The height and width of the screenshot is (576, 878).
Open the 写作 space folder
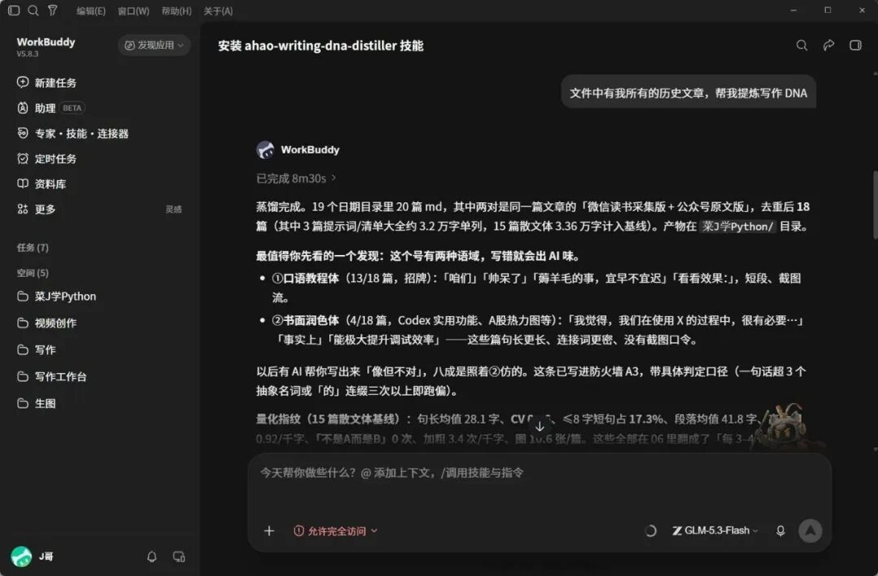[x=37, y=350]
